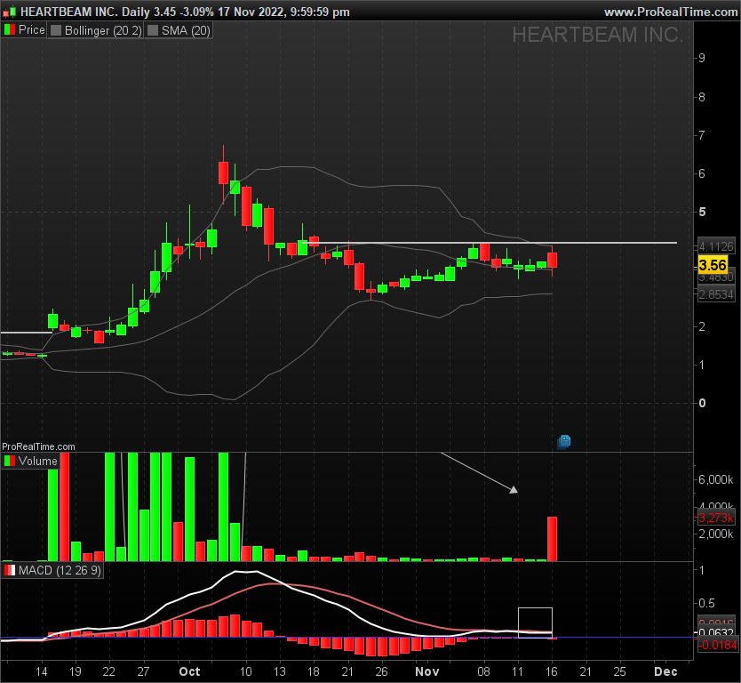Click the 3,273k volume value label
741x683 pixels.
coord(716,518)
